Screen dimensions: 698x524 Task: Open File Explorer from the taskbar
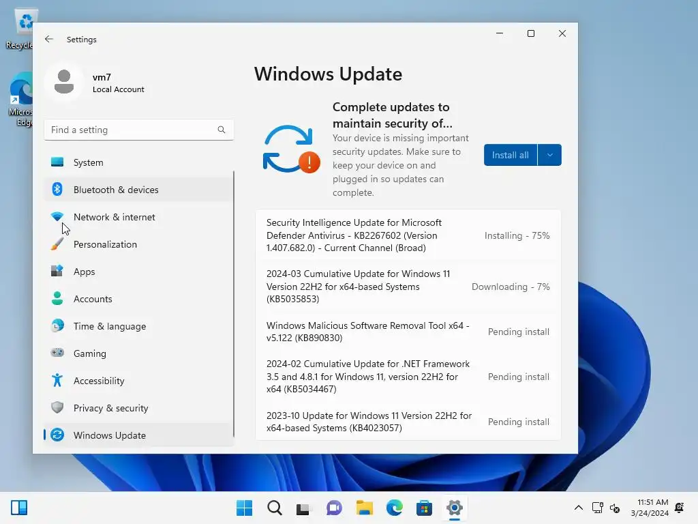point(364,508)
